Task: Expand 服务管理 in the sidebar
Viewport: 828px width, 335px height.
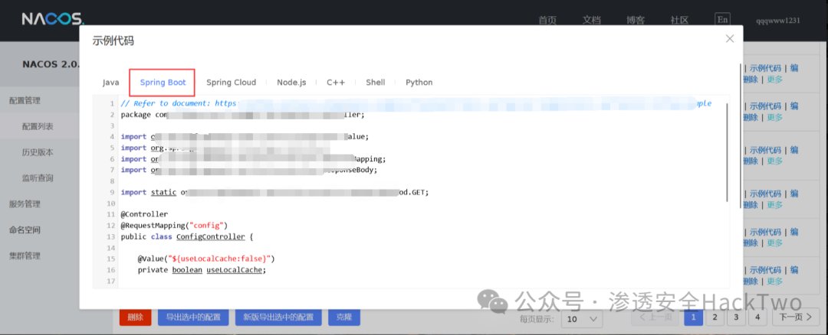Action: tap(25, 204)
